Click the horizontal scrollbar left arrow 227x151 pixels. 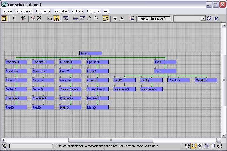pyautogui.click(x=3, y=140)
